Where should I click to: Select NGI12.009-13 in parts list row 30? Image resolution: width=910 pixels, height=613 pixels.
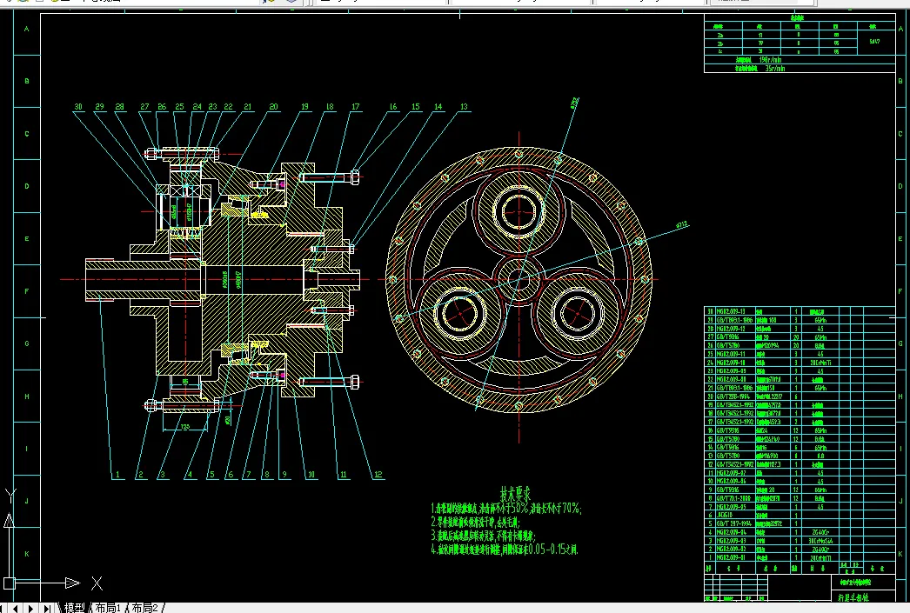pos(732,311)
